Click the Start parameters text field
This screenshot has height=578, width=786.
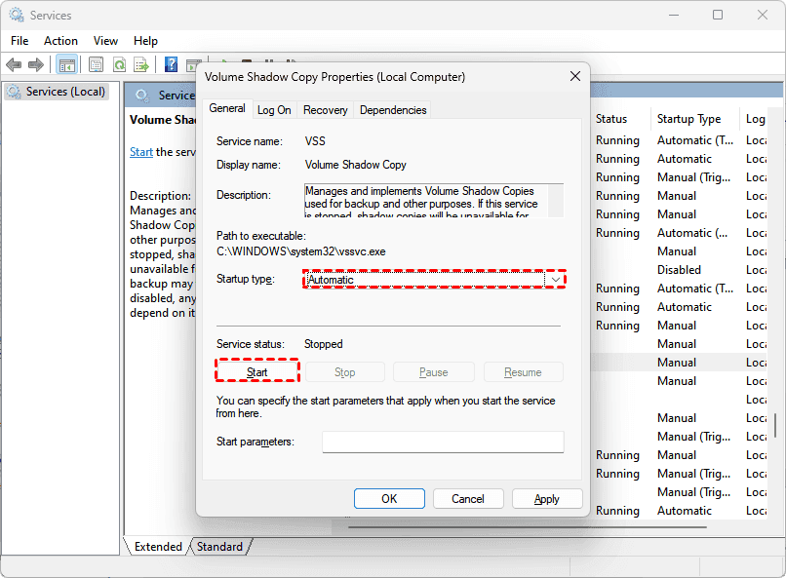(x=443, y=443)
